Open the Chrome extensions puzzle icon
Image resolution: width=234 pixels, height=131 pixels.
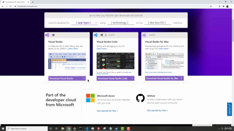pos(223,6)
